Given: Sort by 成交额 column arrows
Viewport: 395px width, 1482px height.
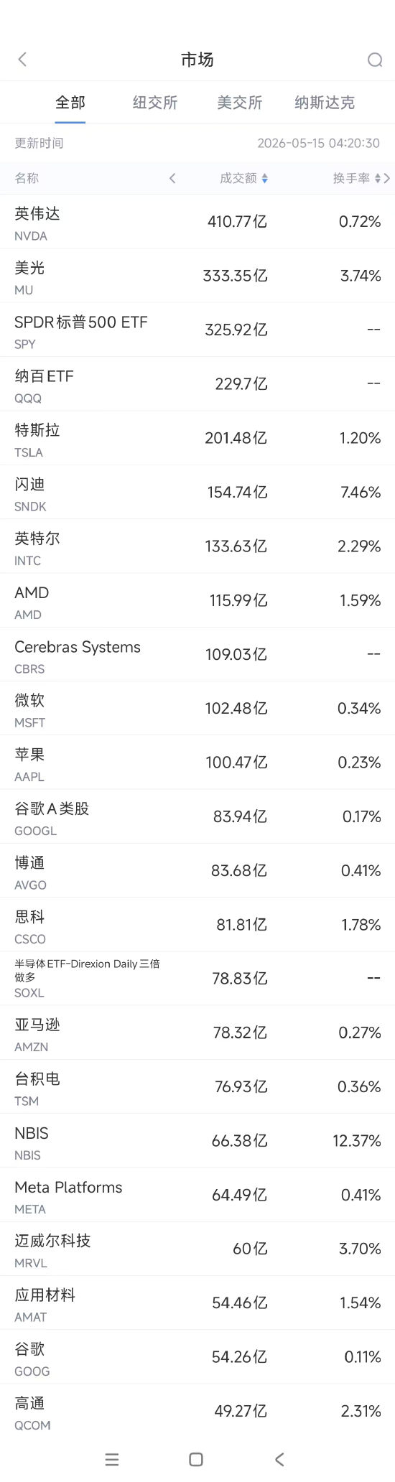Looking at the screenshot, I should point(265,178).
